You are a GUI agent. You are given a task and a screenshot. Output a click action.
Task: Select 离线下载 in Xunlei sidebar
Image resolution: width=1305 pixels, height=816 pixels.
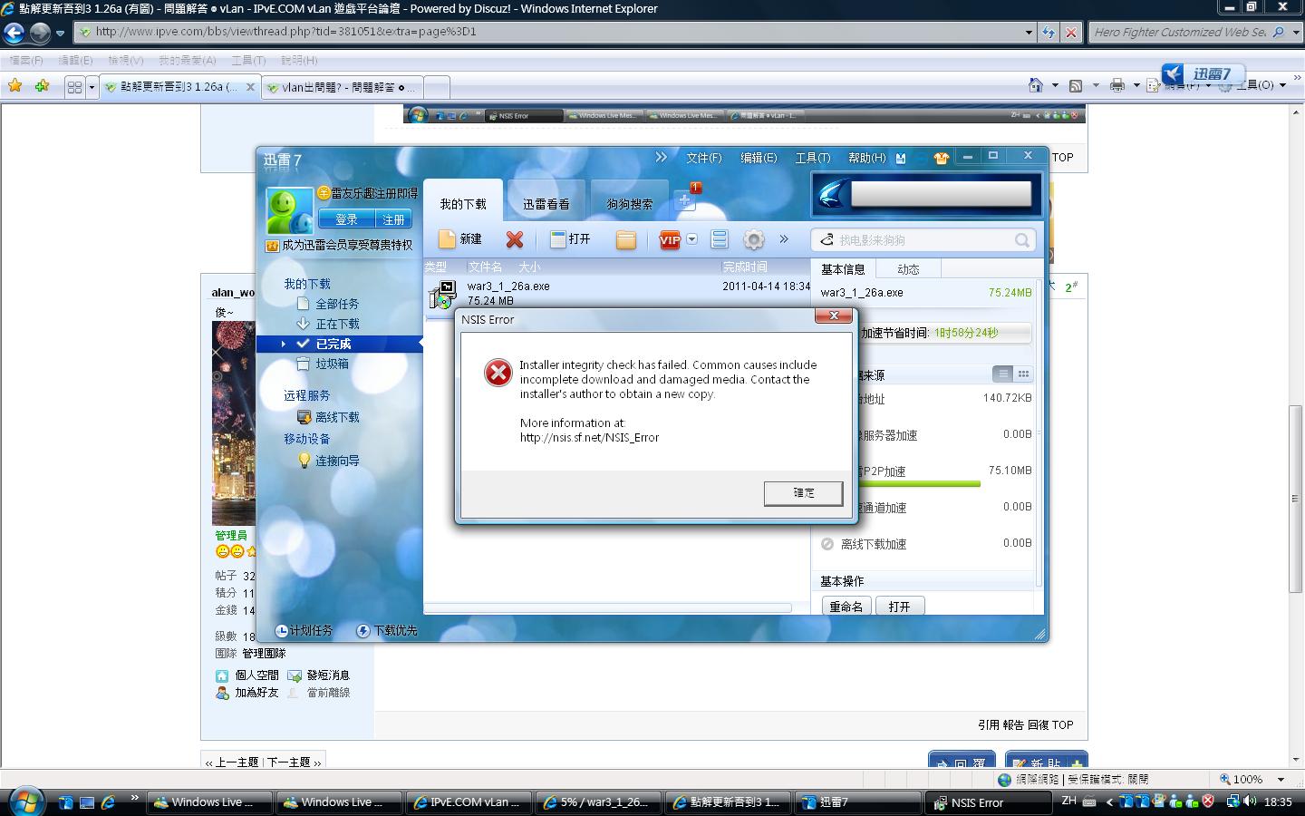(x=337, y=417)
